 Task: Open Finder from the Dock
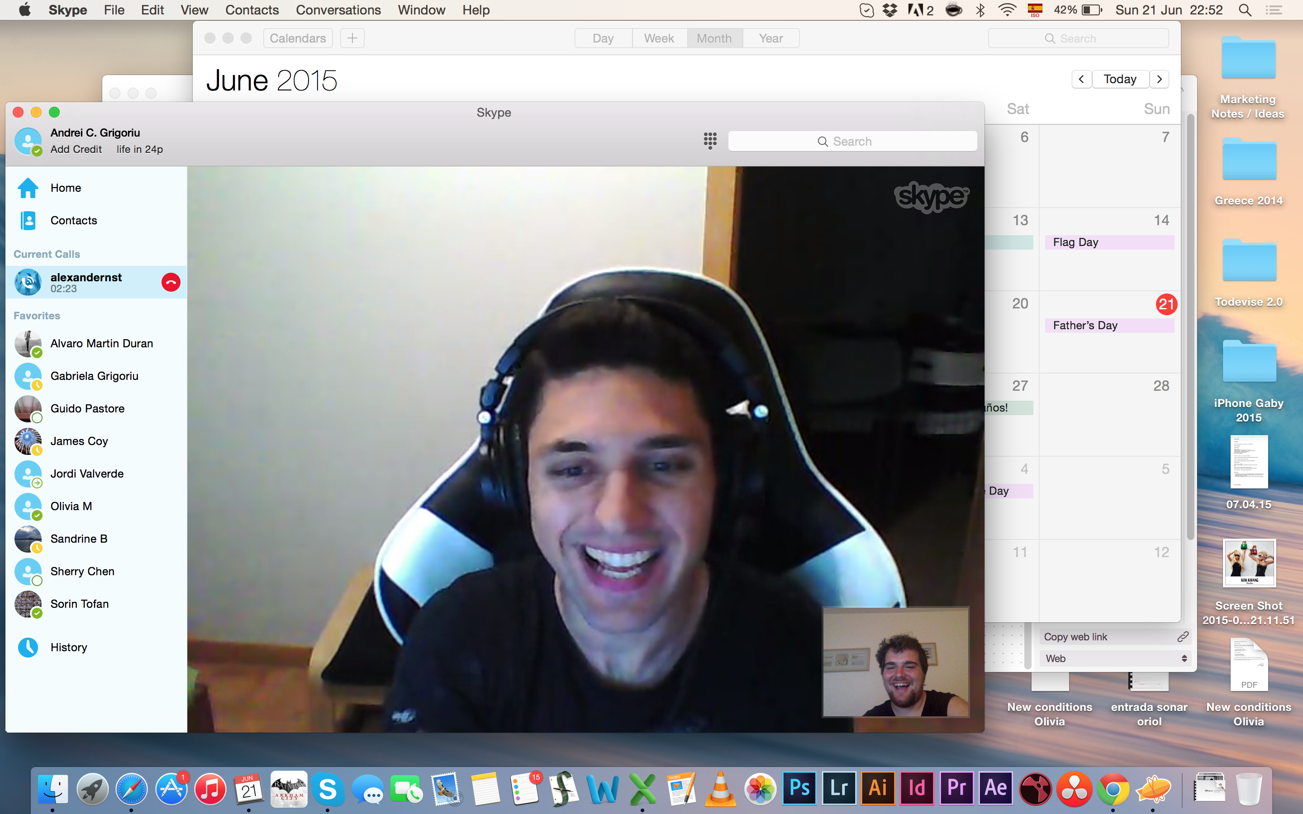(x=53, y=789)
